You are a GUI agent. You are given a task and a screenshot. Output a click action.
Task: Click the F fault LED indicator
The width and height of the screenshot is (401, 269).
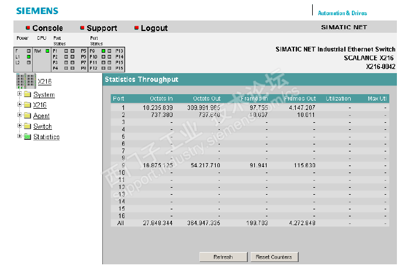coord(29,51)
